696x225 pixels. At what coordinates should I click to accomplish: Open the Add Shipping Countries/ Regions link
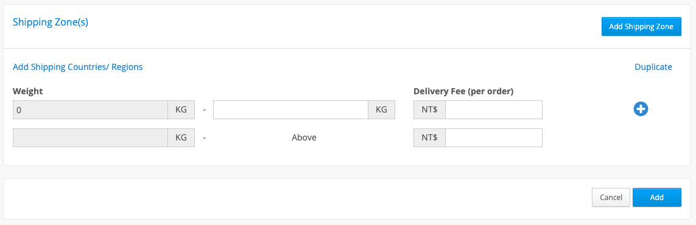coord(78,67)
